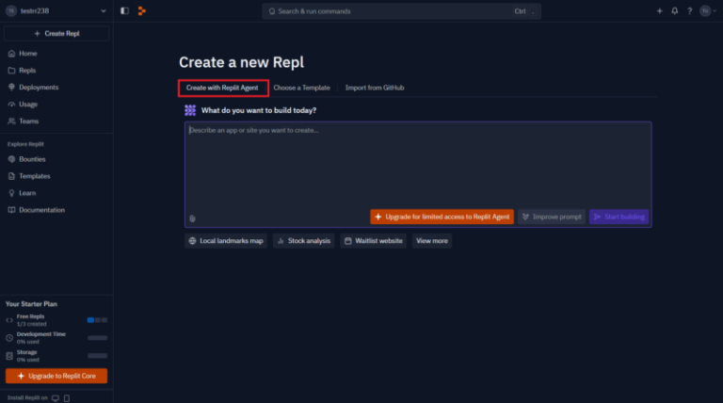Open Deployments in the sidebar
Viewport: 723px width, 403px height.
pos(39,88)
